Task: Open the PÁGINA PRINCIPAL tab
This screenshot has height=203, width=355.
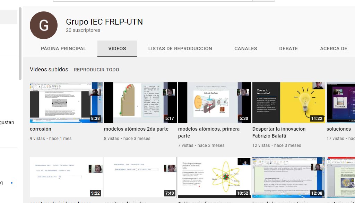Action: click(63, 48)
